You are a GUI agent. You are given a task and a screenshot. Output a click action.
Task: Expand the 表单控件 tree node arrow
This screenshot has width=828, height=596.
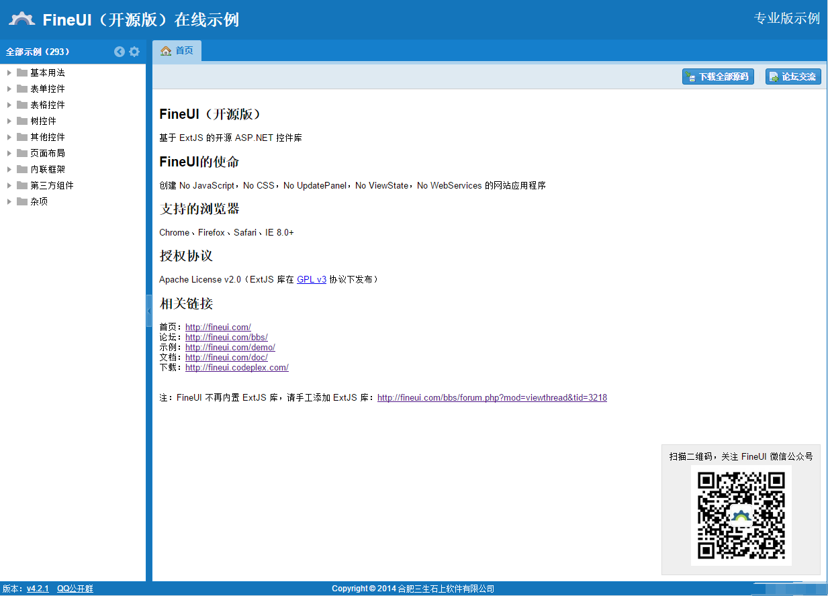click(x=9, y=89)
